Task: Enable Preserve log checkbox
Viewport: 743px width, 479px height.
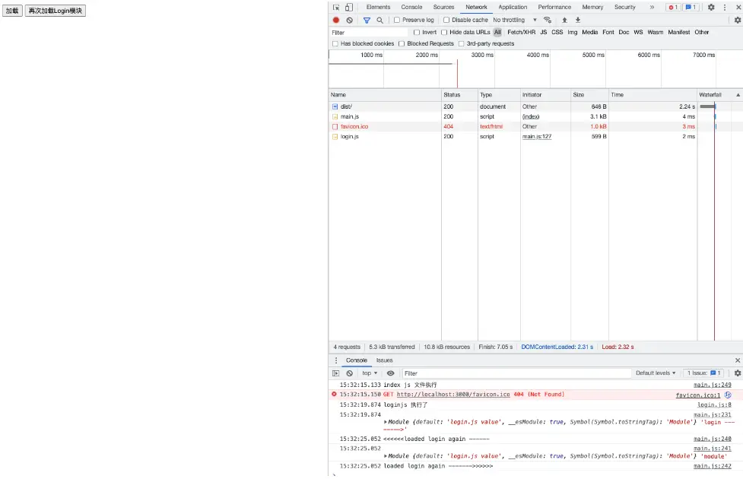Action: click(x=397, y=21)
